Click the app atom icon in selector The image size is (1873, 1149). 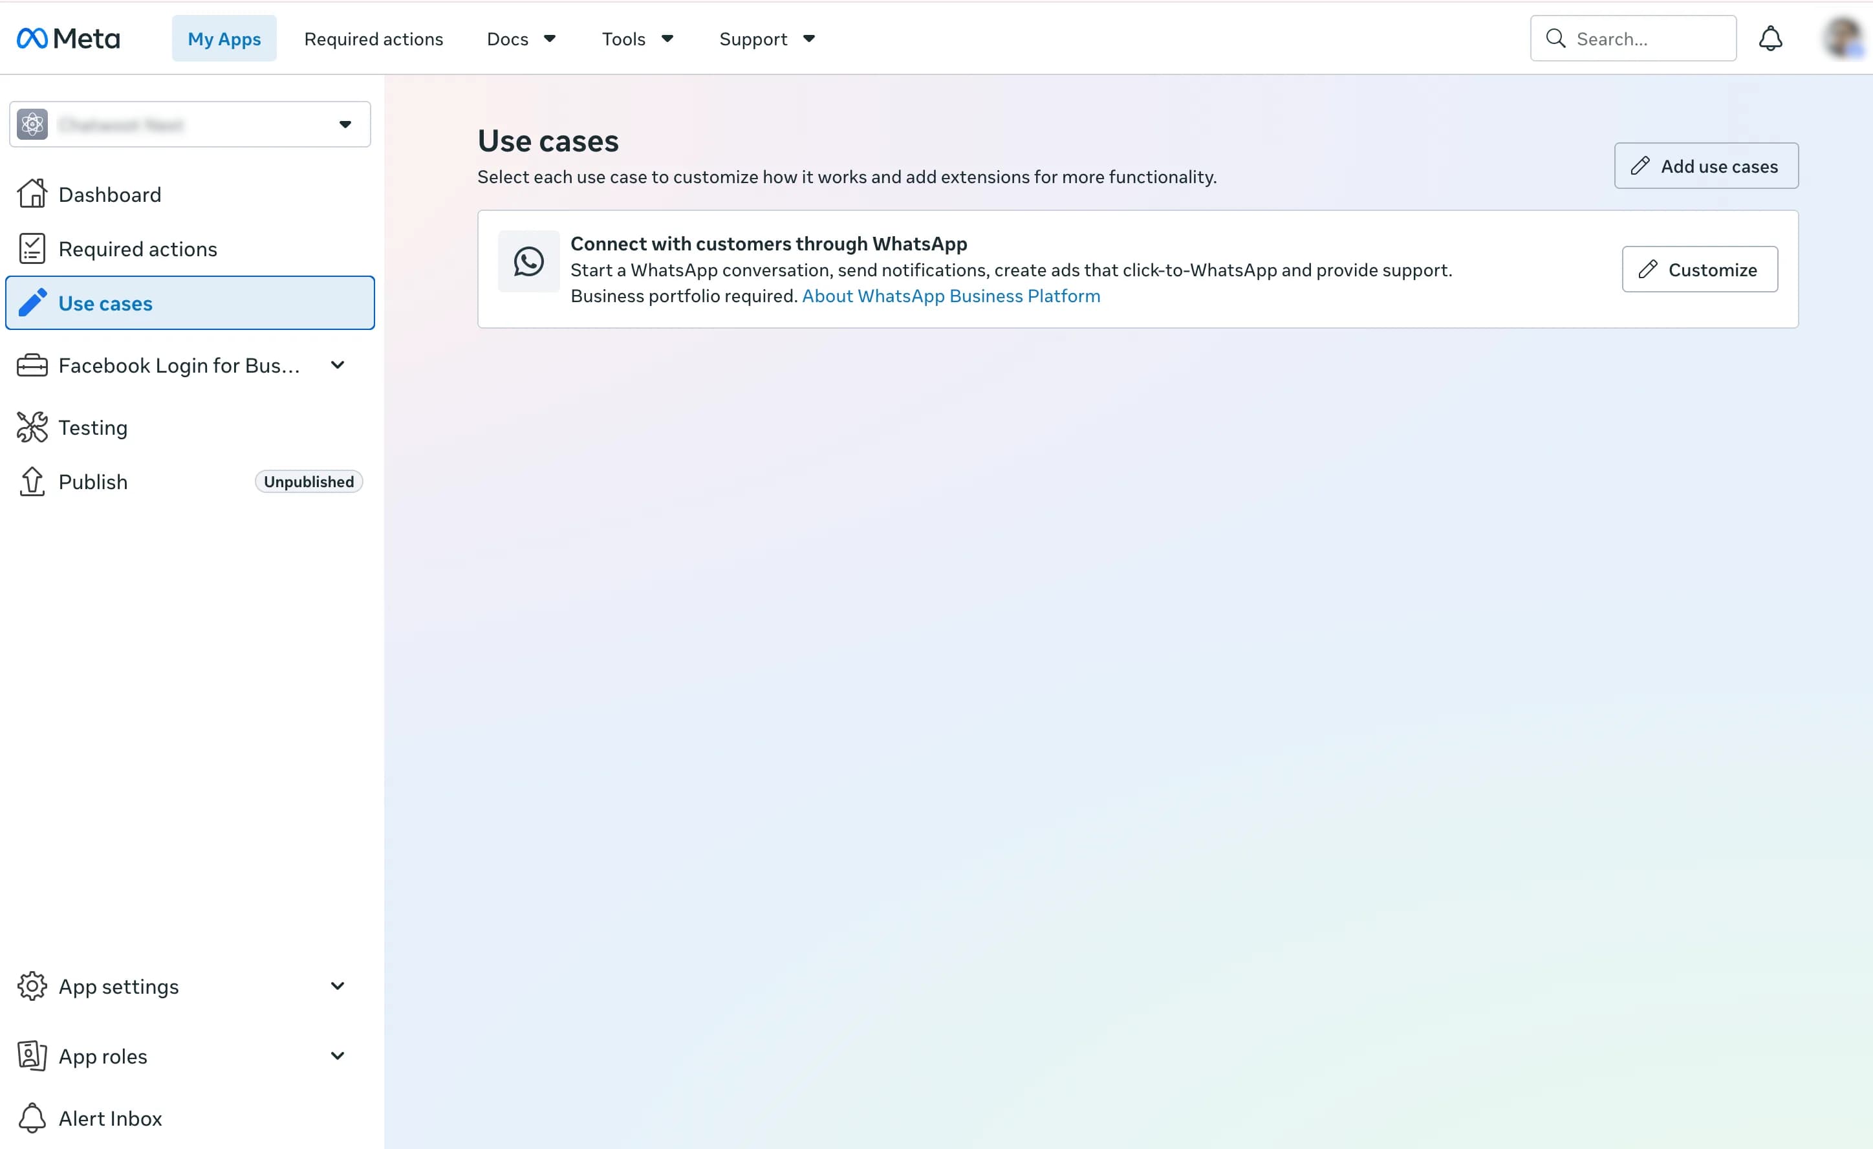coord(32,124)
